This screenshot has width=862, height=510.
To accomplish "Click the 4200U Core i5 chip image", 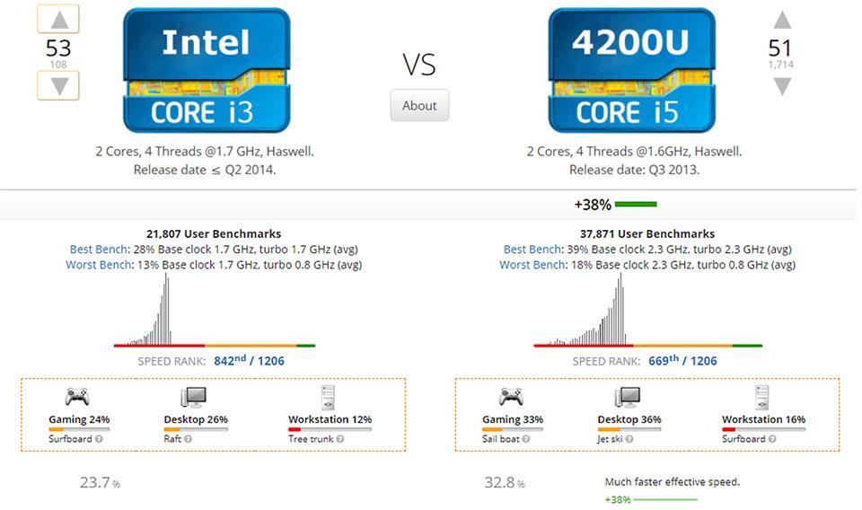I will click(x=631, y=70).
